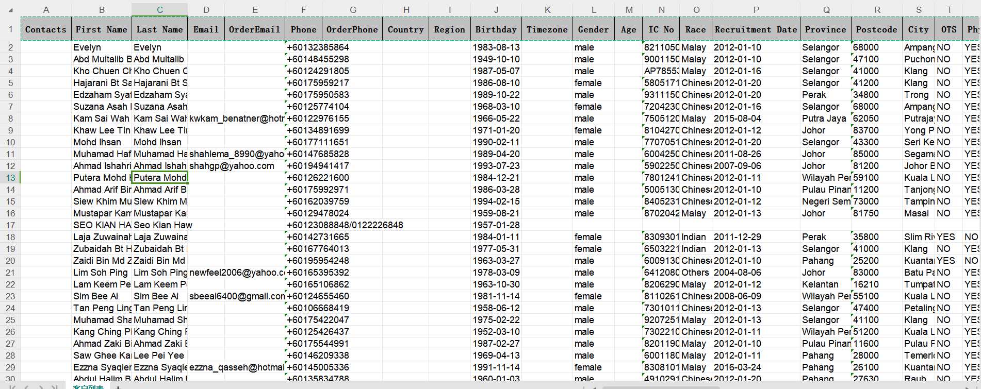Click the 'Phone' header cell
The width and height of the screenshot is (981, 389).
click(303, 29)
